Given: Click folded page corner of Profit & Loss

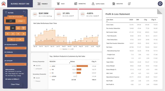Looking at the screenshot, I should pos(160,12).
